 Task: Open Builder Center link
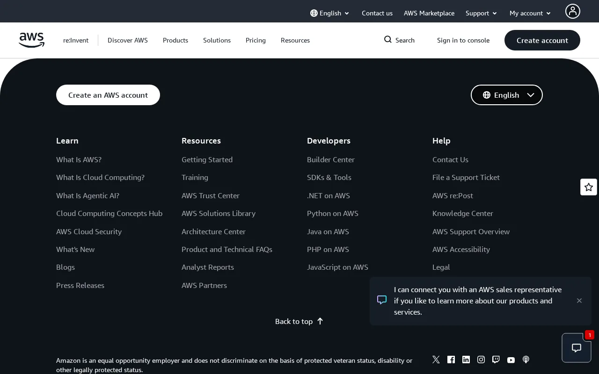pyautogui.click(x=331, y=159)
